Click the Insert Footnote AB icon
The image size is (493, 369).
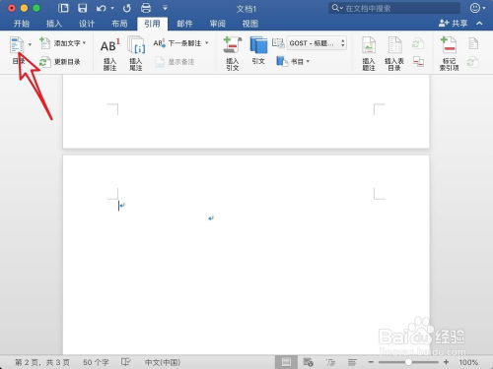point(109,46)
